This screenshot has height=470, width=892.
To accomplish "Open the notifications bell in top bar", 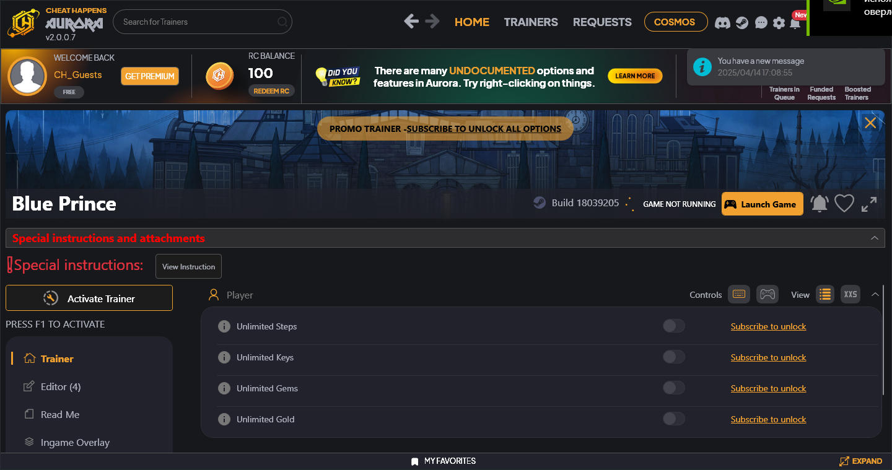I will (x=795, y=23).
